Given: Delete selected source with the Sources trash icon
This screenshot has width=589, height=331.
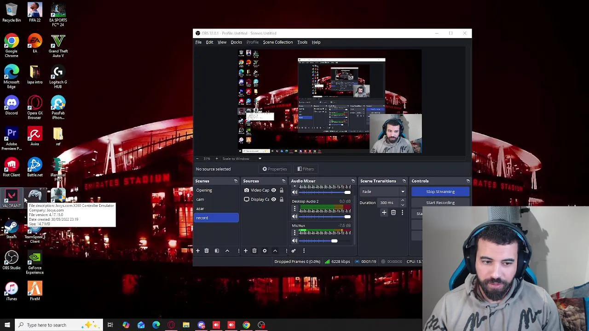Looking at the screenshot, I should pos(254,251).
